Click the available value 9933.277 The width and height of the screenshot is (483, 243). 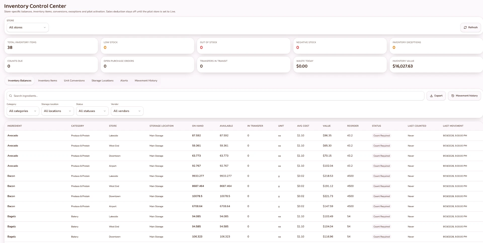(x=226, y=176)
